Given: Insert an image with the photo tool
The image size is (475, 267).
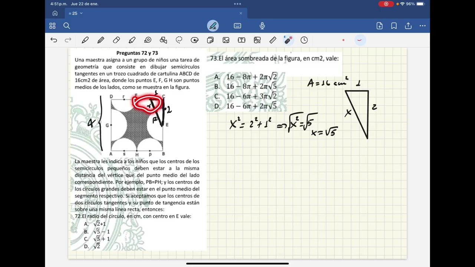Looking at the screenshot, I should click(x=226, y=40).
